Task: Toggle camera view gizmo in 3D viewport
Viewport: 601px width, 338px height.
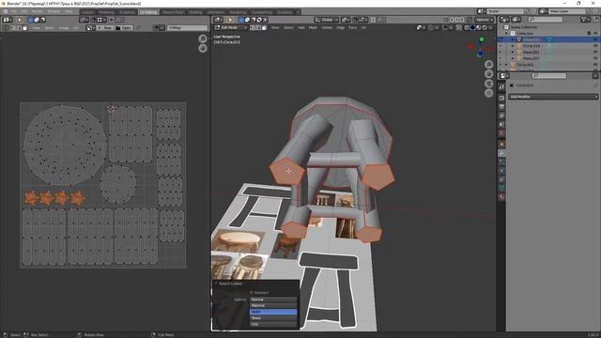Action: 488,84
